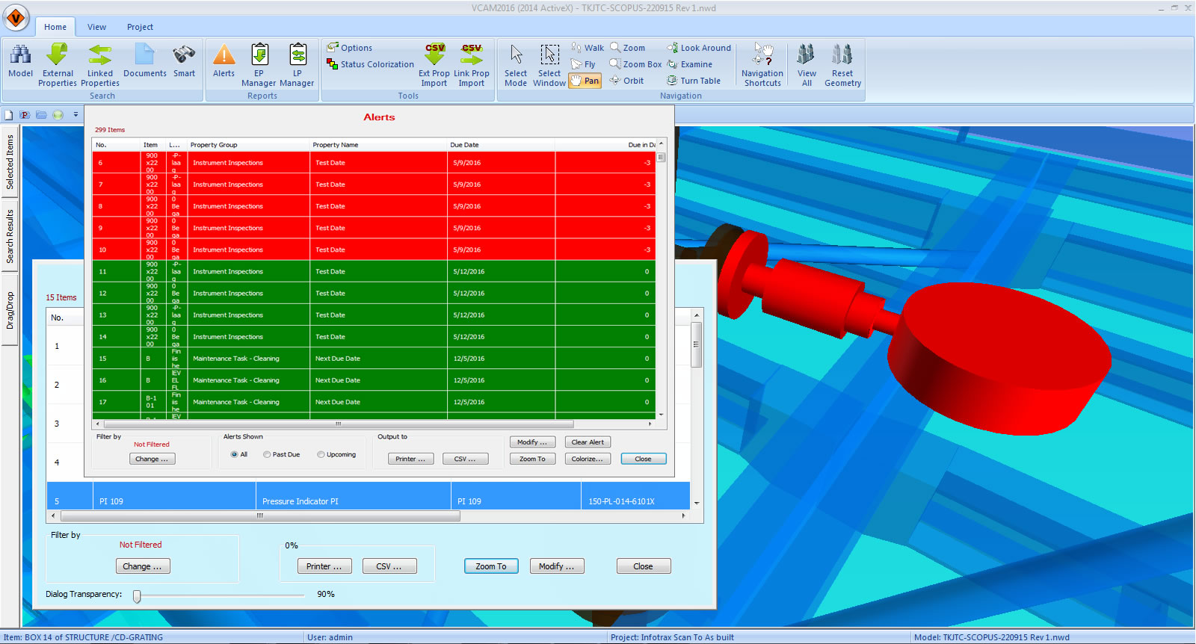Image resolution: width=1196 pixels, height=644 pixels.
Task: Switch to the View ribbon tab
Action: click(96, 27)
